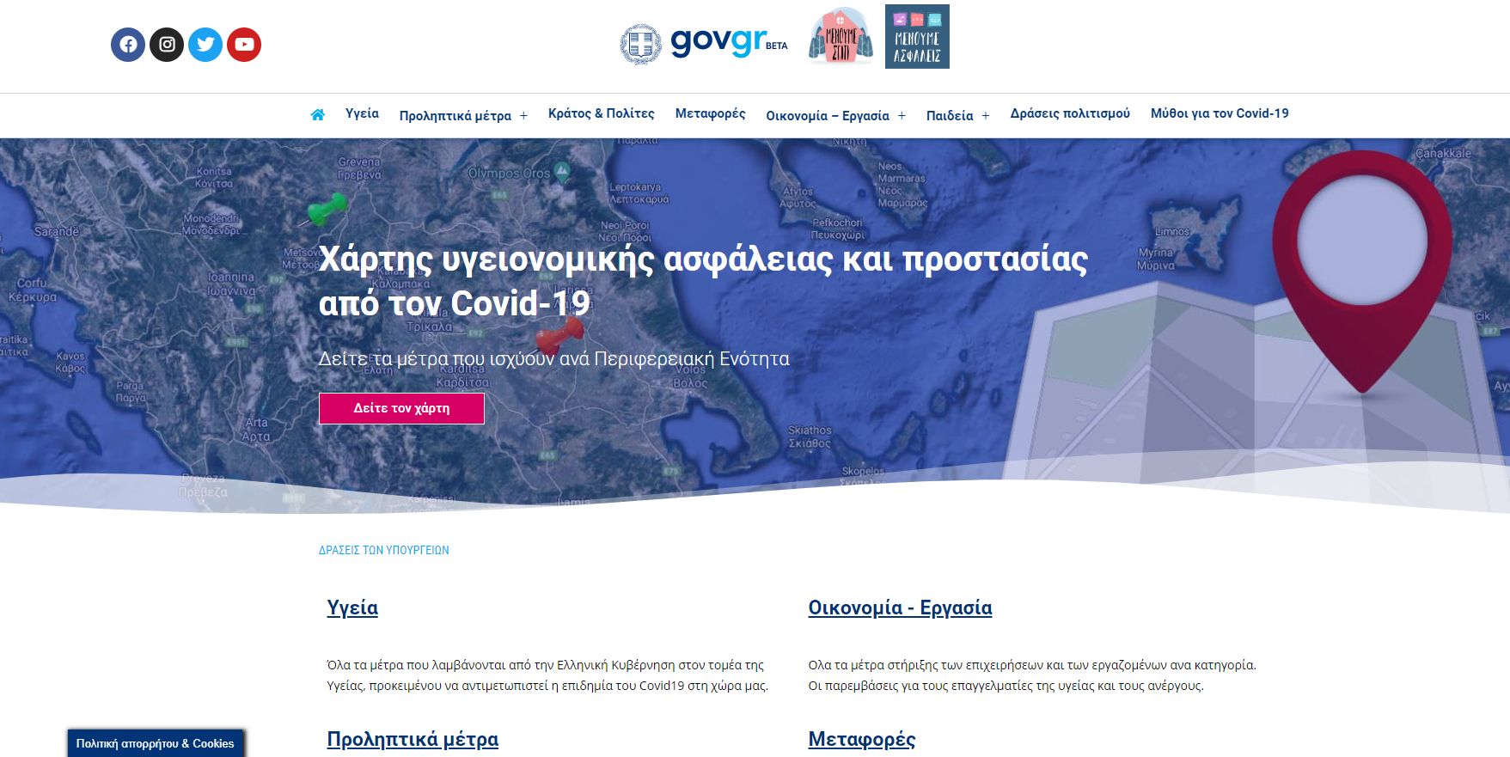This screenshot has width=1510, height=757.
Task: Open Πολιτική απορρήτου & Cookies button
Action: 156,743
